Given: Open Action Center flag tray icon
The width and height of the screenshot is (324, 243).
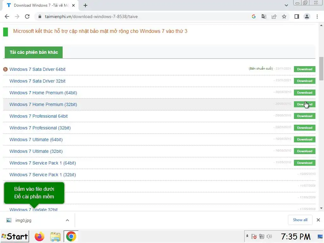Looking at the screenshot, I should click(254, 236).
